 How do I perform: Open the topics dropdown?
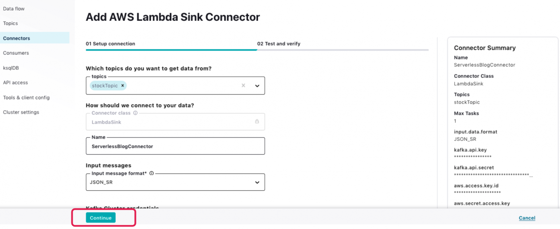coord(257,85)
